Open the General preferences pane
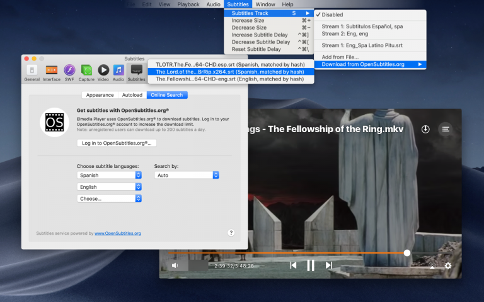The image size is (484, 302). coord(32,73)
